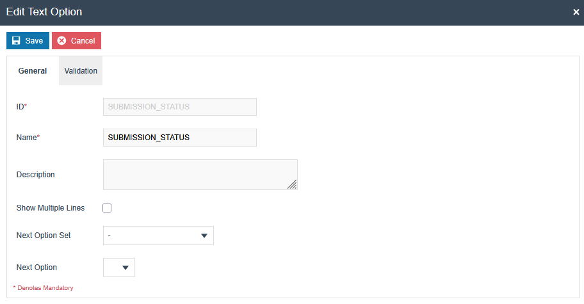Image resolution: width=584 pixels, height=304 pixels.
Task: Click the disabled ID field
Action: tap(179, 107)
